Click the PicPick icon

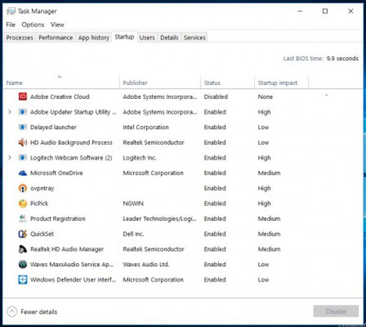[23, 203]
